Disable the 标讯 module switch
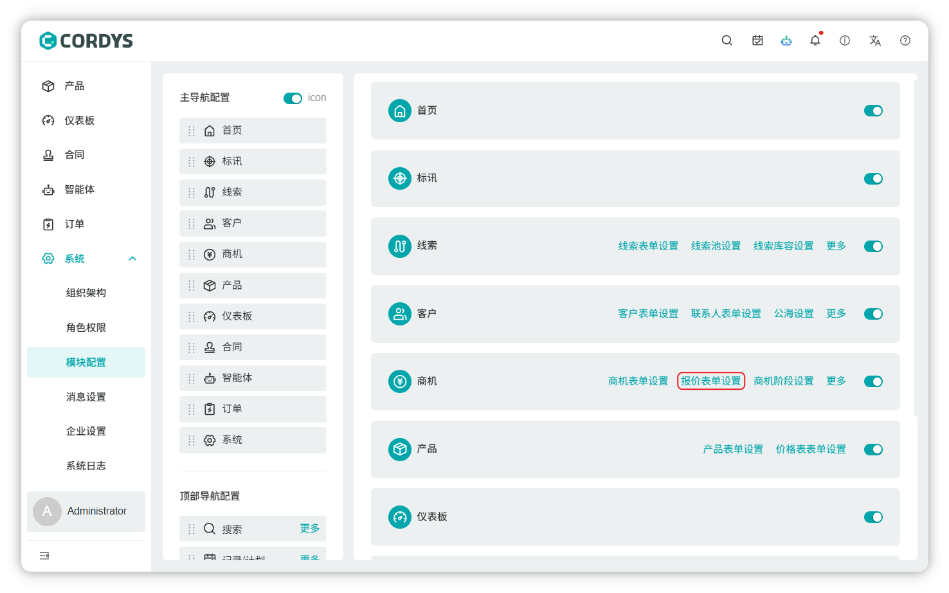 pos(873,179)
